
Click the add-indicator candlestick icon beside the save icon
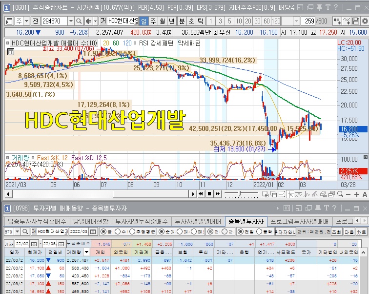click(337, 21)
